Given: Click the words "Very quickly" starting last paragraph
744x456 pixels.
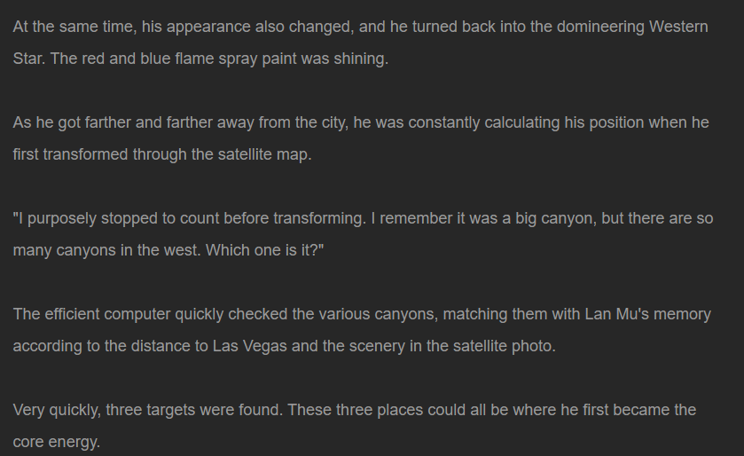Looking at the screenshot, I should click(x=55, y=410).
